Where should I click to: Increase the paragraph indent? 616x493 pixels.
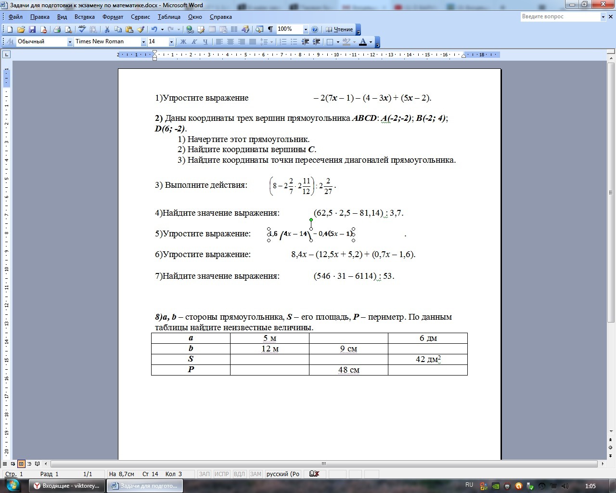(x=316, y=42)
